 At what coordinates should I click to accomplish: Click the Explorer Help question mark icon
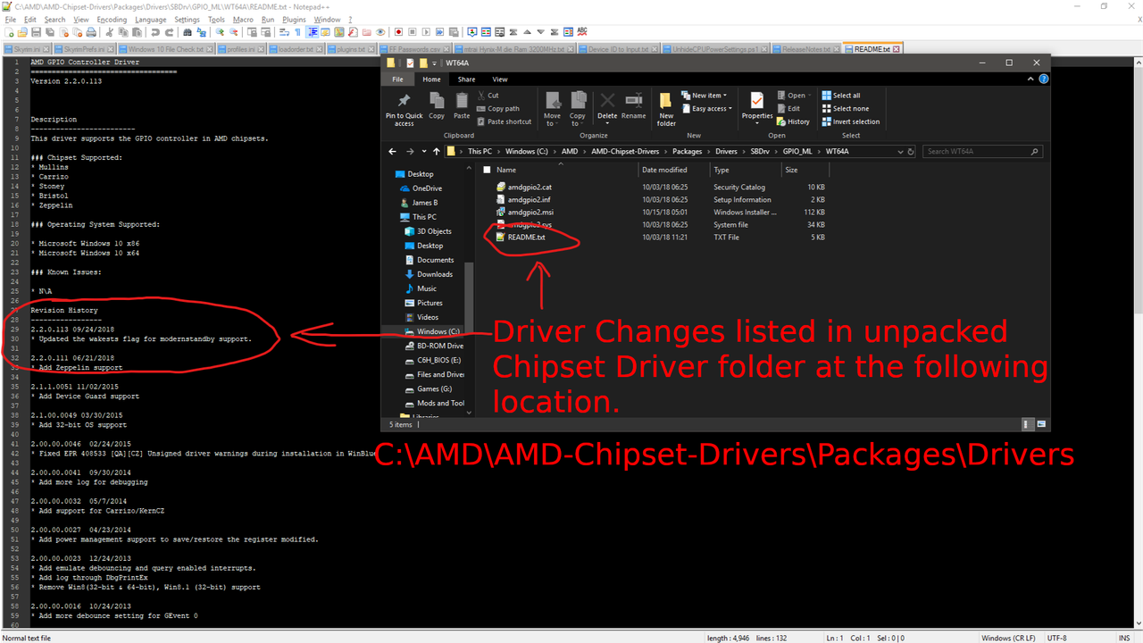tap(1044, 79)
